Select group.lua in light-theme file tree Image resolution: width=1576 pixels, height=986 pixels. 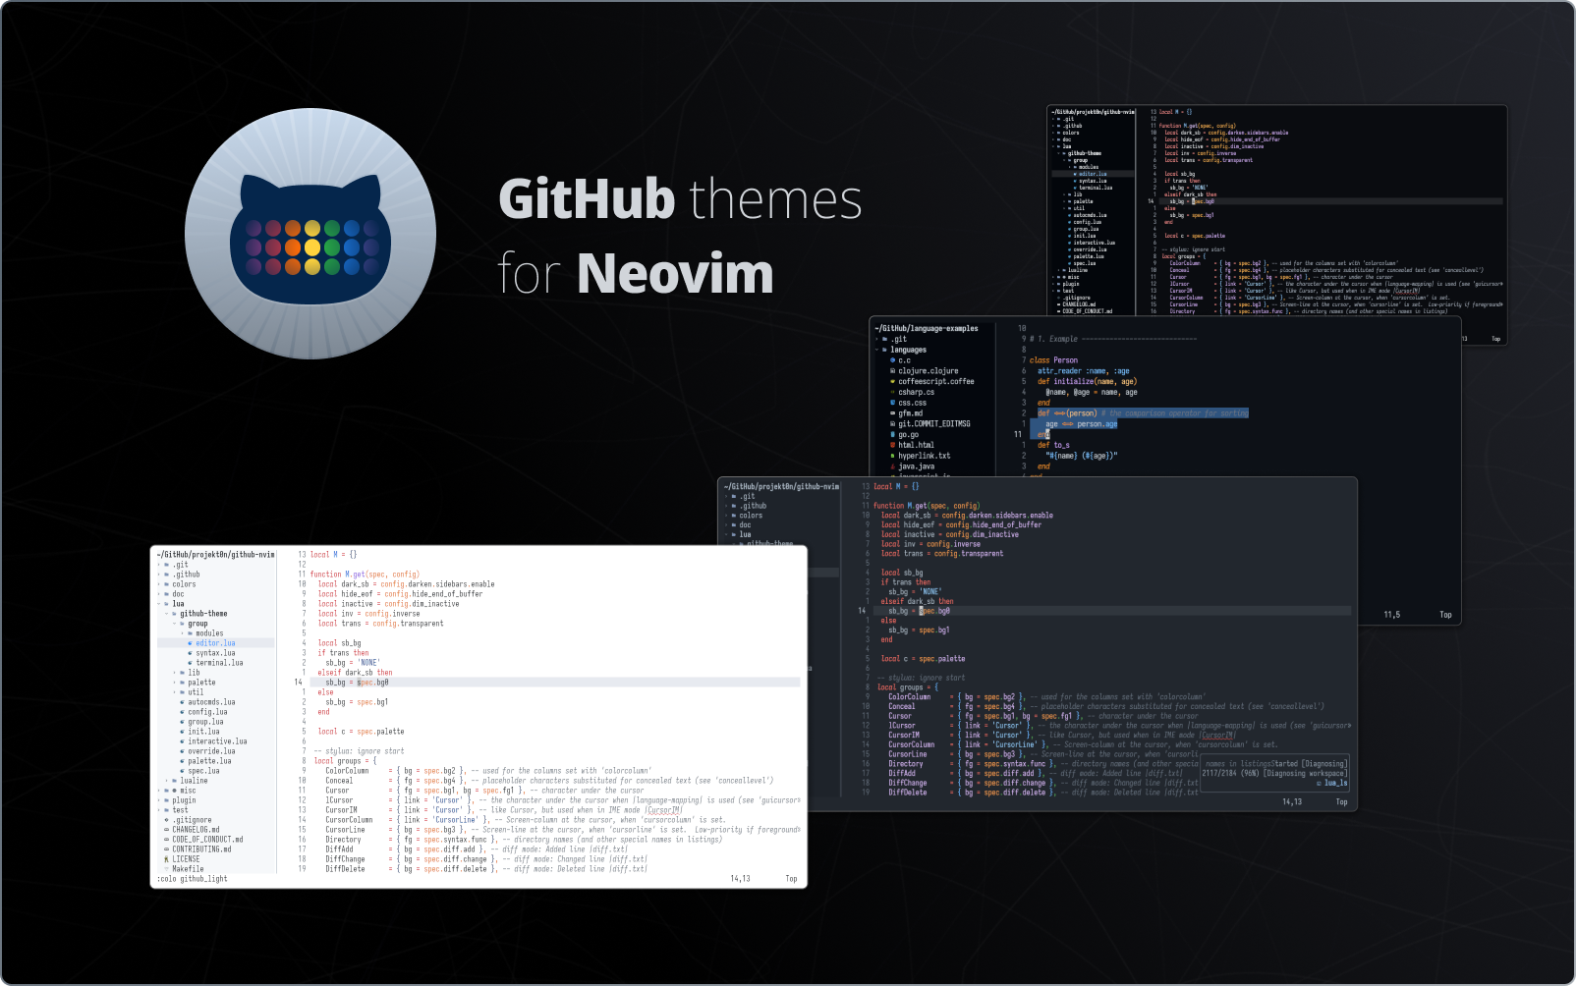pyautogui.click(x=205, y=722)
